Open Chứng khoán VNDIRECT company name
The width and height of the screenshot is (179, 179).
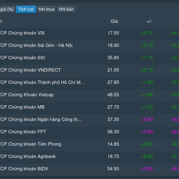coord(34,70)
